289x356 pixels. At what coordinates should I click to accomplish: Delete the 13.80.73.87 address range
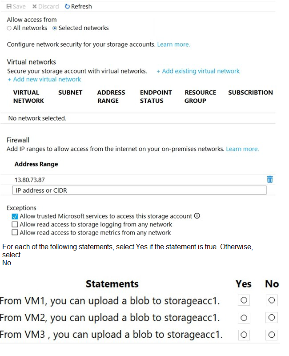click(269, 179)
